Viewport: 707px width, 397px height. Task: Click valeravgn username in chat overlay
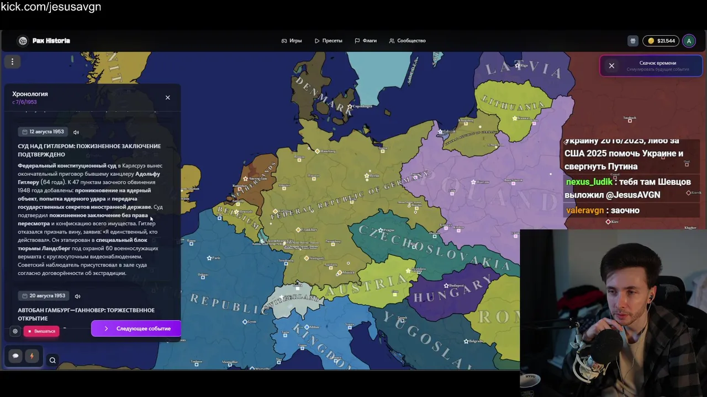(585, 211)
